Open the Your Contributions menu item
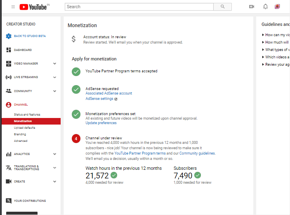The image size is (290, 215). pyautogui.click(x=30, y=201)
